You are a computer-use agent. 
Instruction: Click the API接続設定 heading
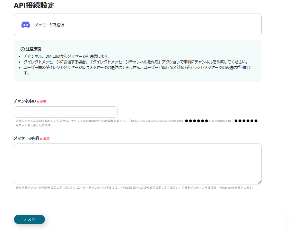pyautogui.click(x=34, y=5)
